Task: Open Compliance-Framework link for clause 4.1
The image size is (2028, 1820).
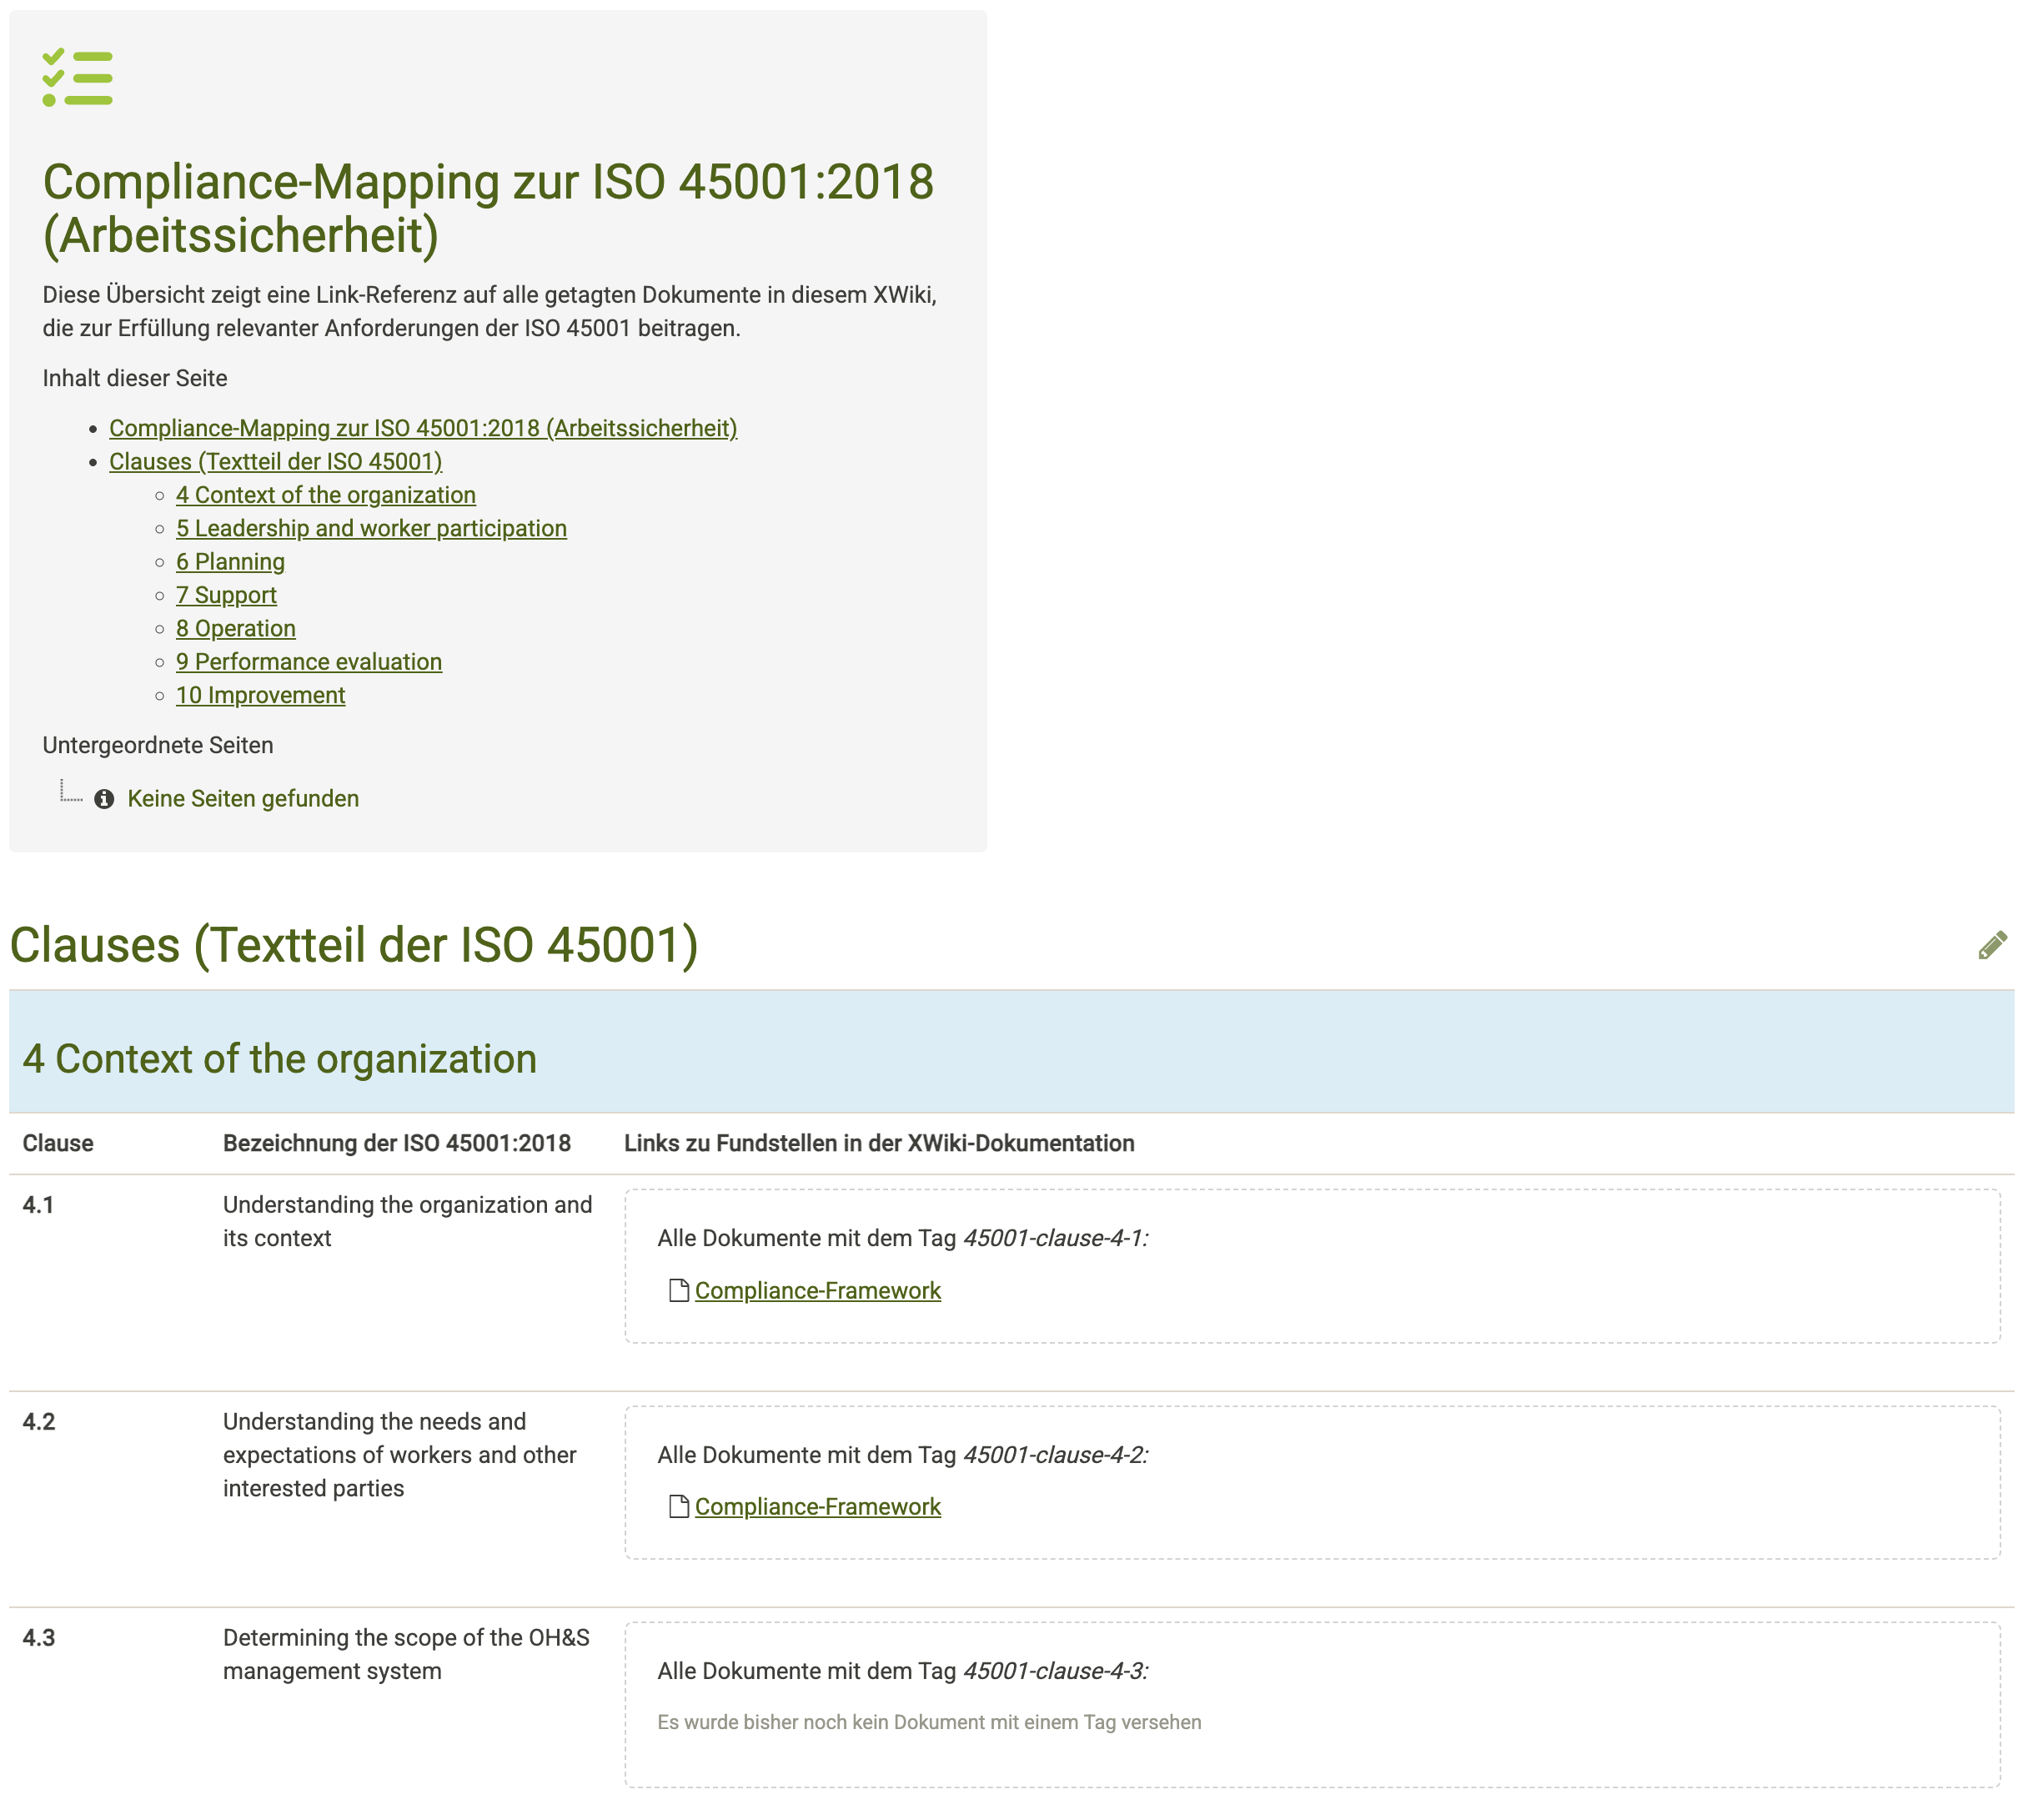Action: pyautogui.click(x=817, y=1291)
